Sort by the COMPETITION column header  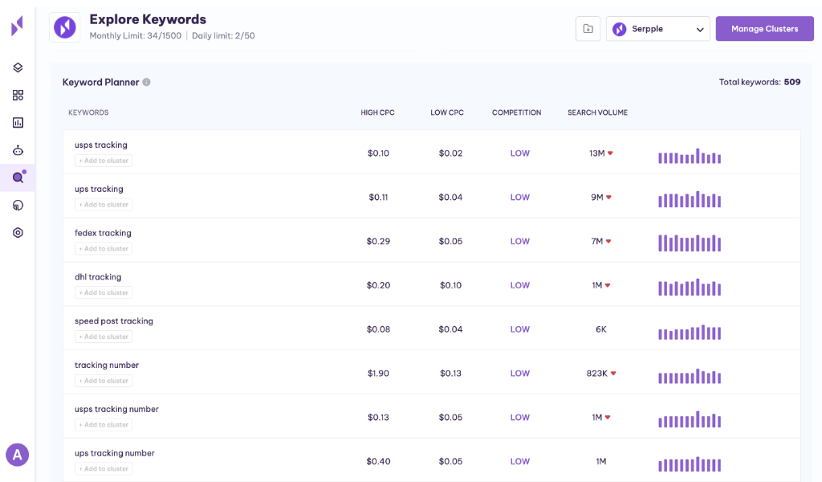[x=516, y=112]
